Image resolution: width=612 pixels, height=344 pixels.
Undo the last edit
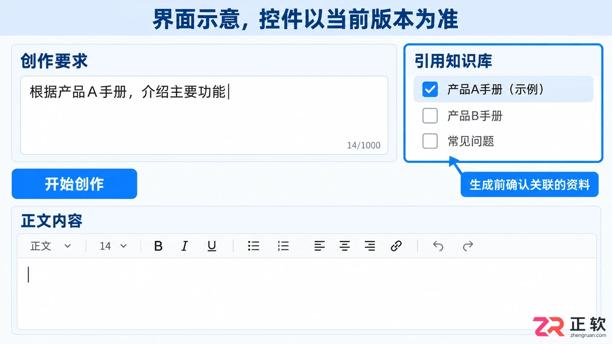(438, 246)
